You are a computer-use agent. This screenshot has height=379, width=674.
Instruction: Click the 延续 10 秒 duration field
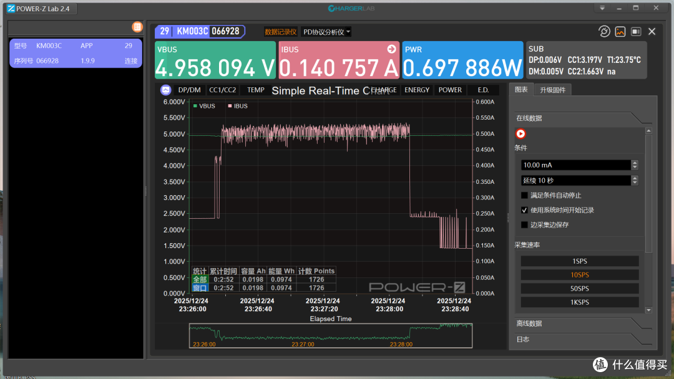(x=575, y=180)
